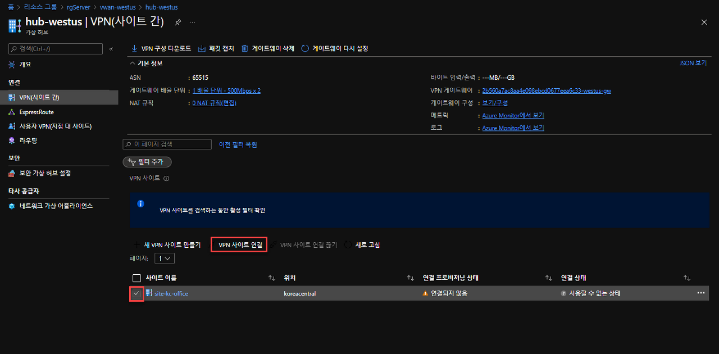719x354 pixels.
Task: Click VPN 구성 다운로드 label
Action: [166, 49]
